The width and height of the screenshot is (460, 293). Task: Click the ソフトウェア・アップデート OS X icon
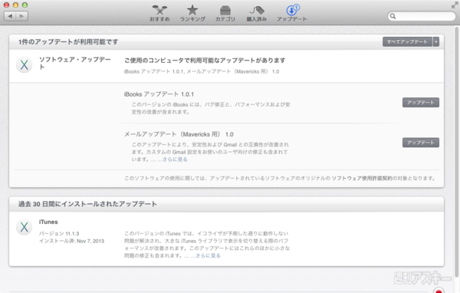pos(24,65)
